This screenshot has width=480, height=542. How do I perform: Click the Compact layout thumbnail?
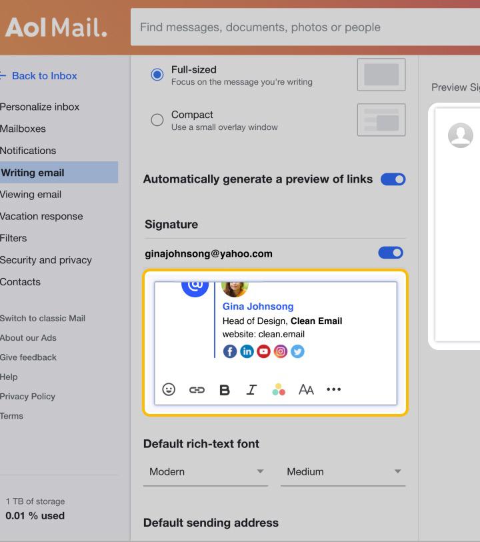click(x=381, y=120)
